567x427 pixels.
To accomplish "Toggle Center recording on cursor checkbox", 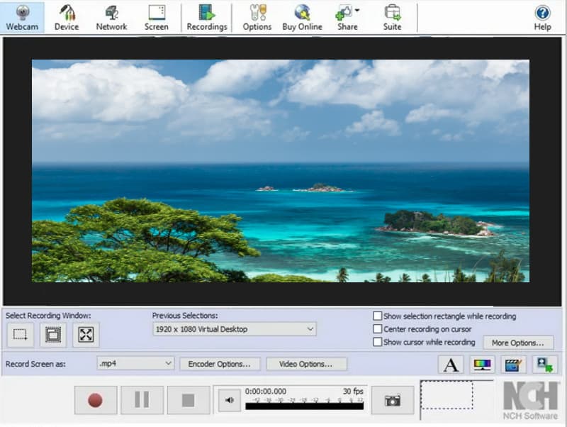I will [378, 329].
